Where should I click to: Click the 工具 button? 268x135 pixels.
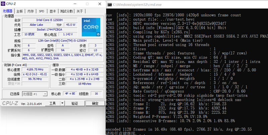(53, 104)
